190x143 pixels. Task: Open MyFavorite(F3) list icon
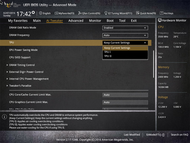click(x=56, y=13)
